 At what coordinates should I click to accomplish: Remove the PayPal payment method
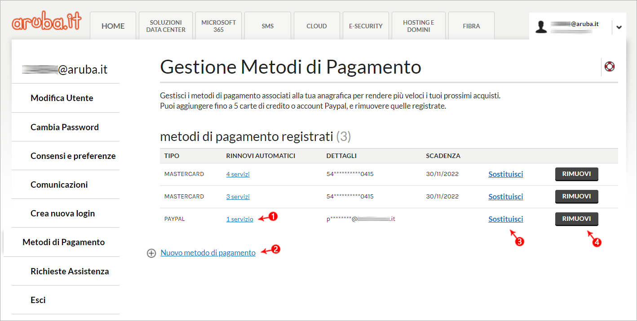point(577,219)
